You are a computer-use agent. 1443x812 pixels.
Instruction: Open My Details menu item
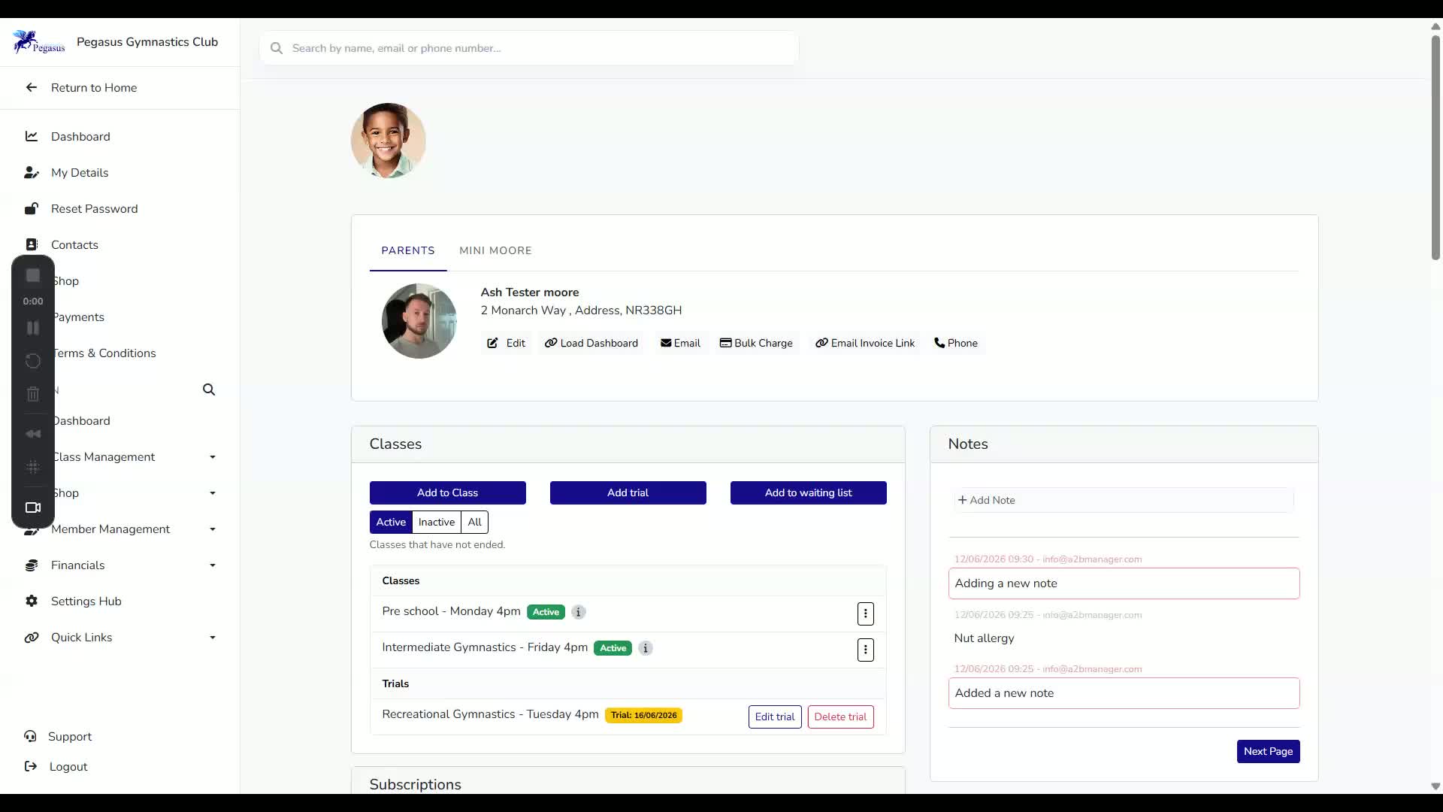pyautogui.click(x=80, y=173)
